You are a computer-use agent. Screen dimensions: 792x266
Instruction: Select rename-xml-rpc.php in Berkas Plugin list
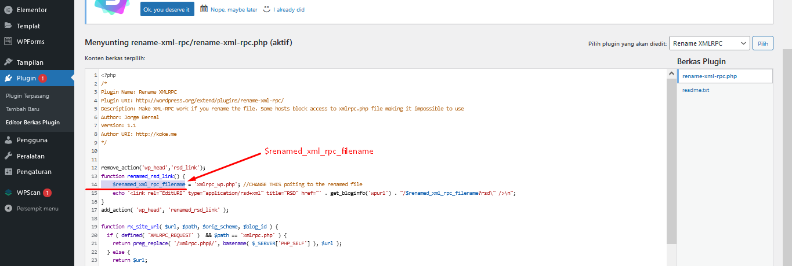(x=709, y=76)
